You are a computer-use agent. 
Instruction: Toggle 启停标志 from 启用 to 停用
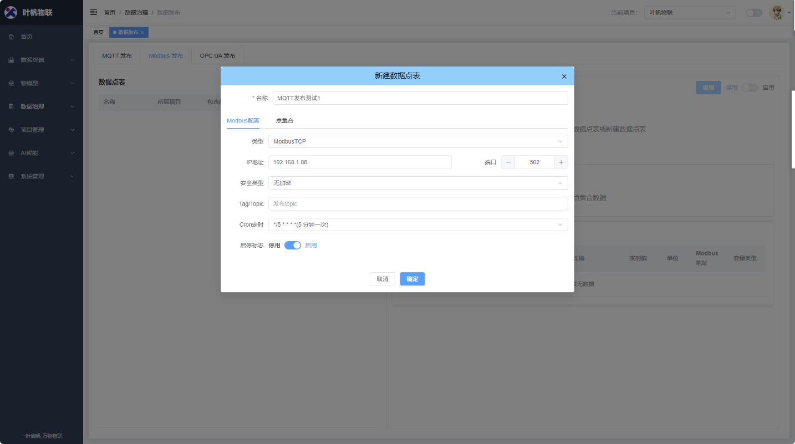coord(292,244)
